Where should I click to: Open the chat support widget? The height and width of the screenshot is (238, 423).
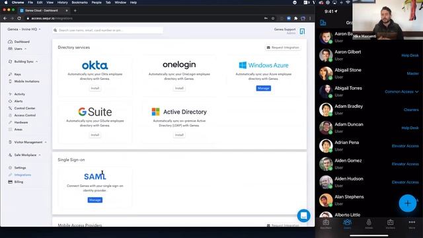pos(303,216)
